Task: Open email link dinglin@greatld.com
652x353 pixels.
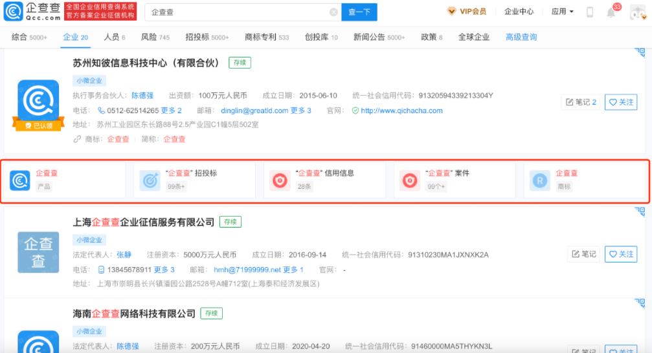Action: pos(254,111)
